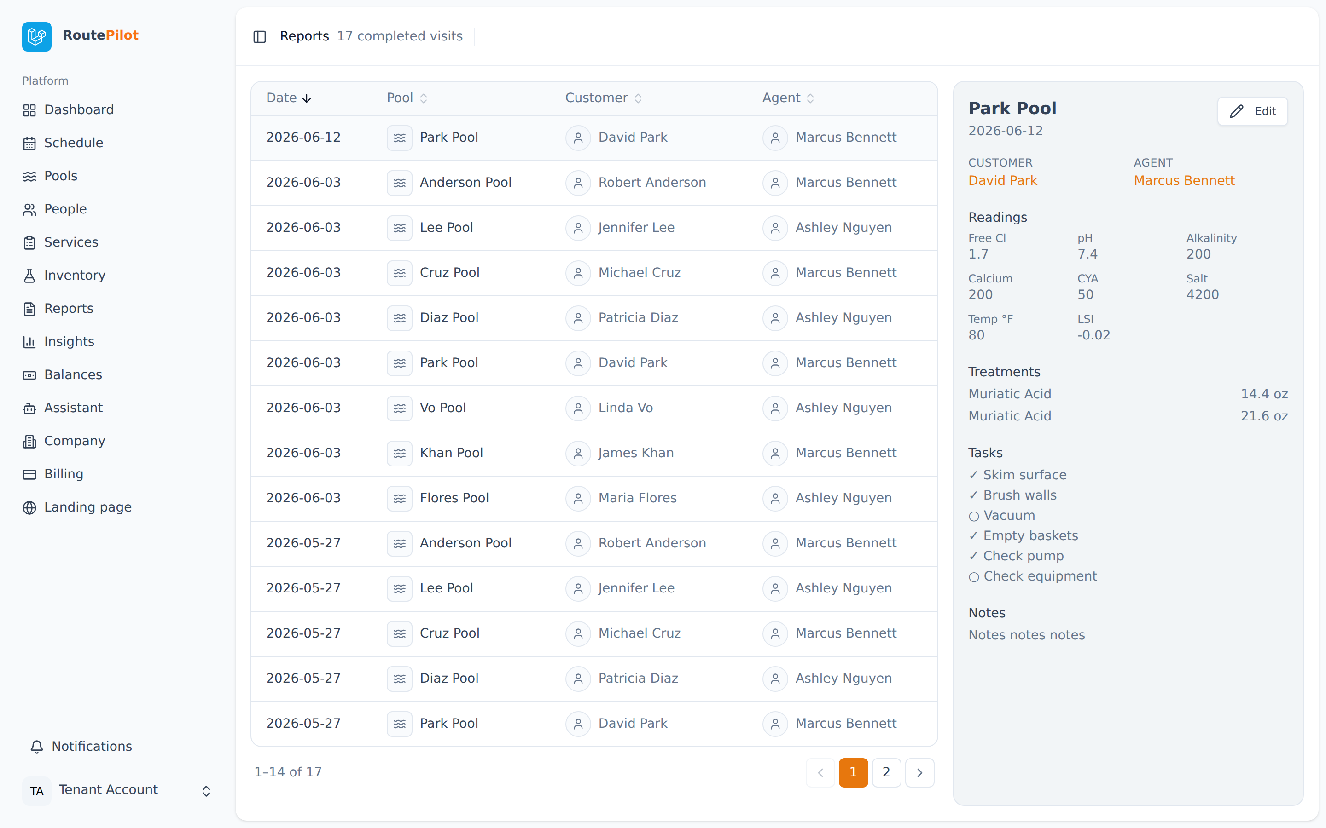Image resolution: width=1326 pixels, height=828 pixels.
Task: Click the Khan Pool wave icon
Action: (400, 454)
